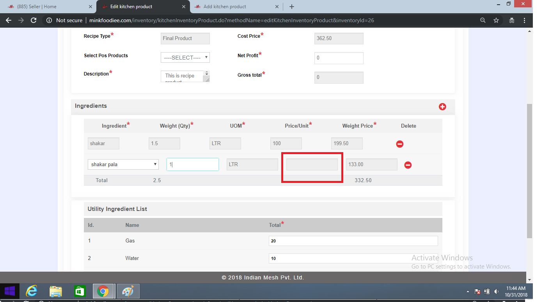
Task: Click the Recipe Type field Final Product
Action: [185, 38]
